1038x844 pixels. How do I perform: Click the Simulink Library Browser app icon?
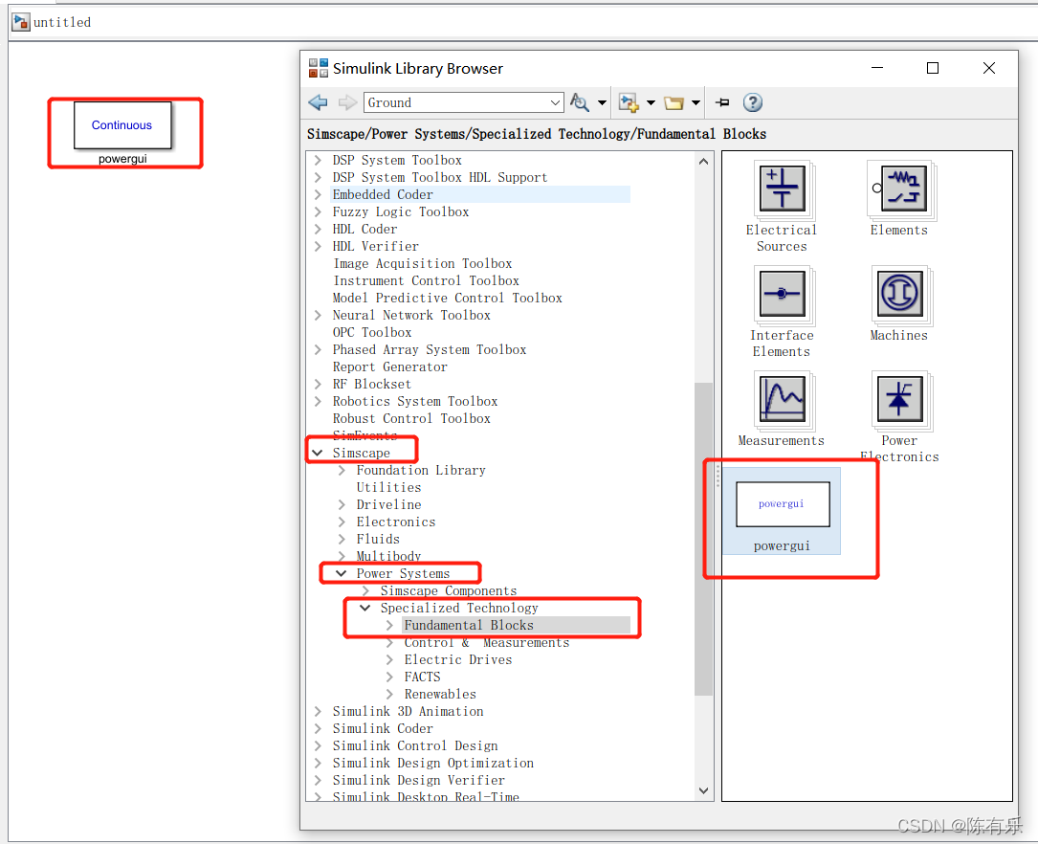[x=319, y=68]
